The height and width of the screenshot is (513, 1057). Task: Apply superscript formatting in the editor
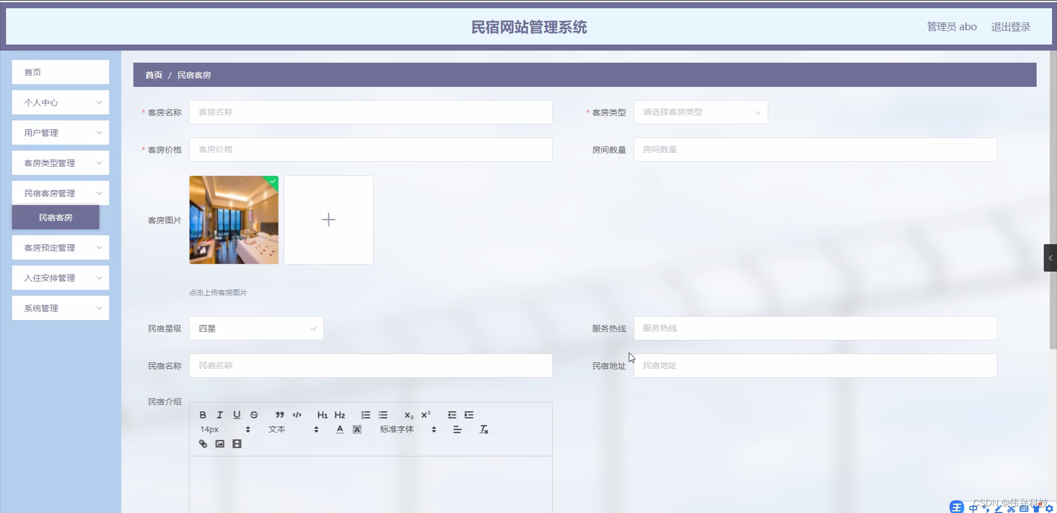[426, 415]
